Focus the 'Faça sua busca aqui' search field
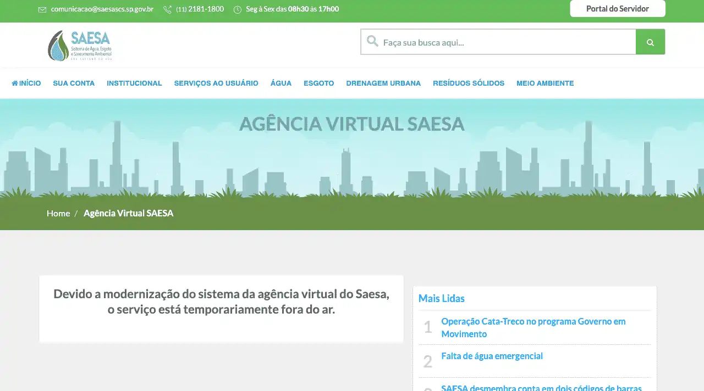 pos(506,42)
